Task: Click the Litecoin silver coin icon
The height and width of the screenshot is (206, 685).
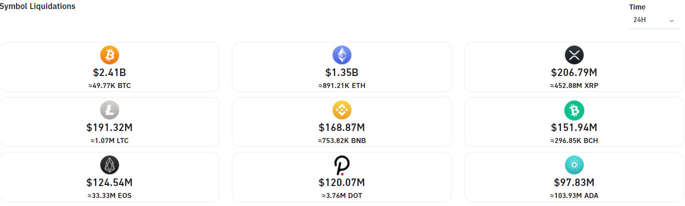Action: point(110,110)
